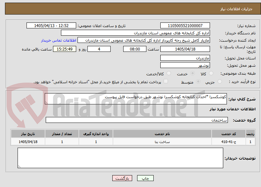Click the شهر محل تحویل field نوشهر
261x187 pixels.
point(185,65)
